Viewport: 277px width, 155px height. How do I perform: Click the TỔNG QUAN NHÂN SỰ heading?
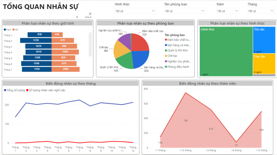(x=41, y=7)
